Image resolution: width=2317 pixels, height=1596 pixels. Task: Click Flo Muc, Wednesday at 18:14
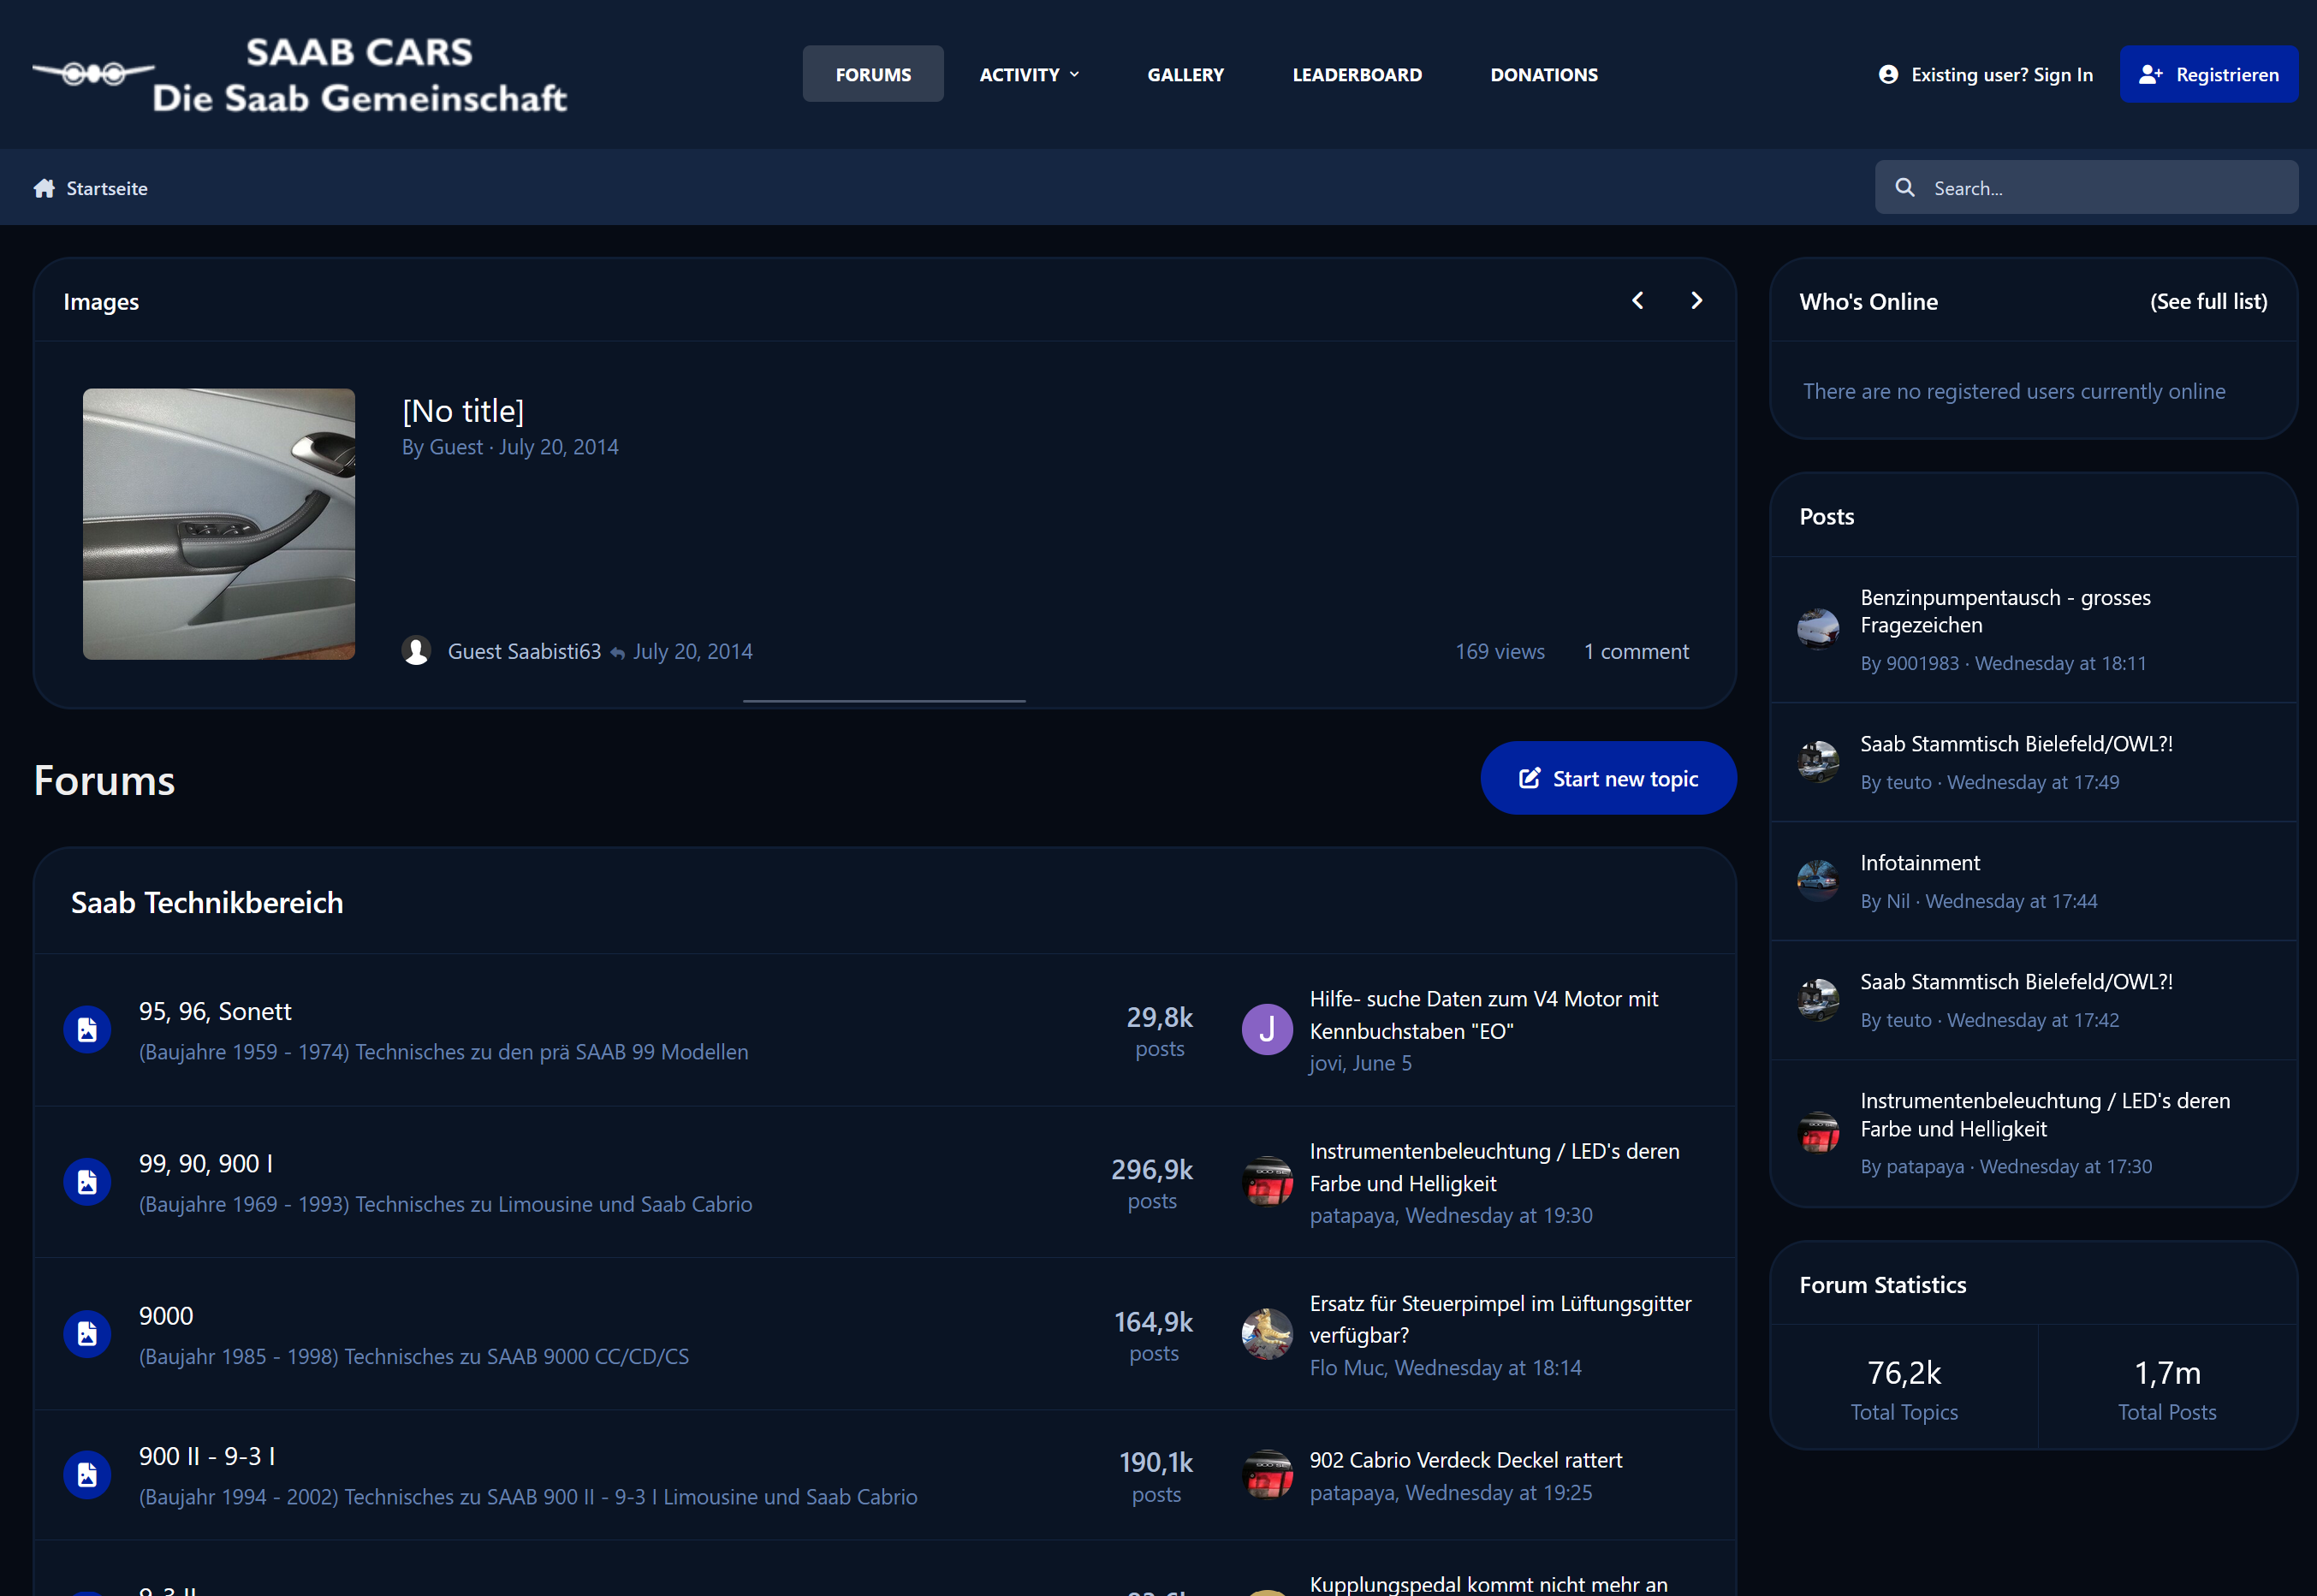click(x=1446, y=1367)
